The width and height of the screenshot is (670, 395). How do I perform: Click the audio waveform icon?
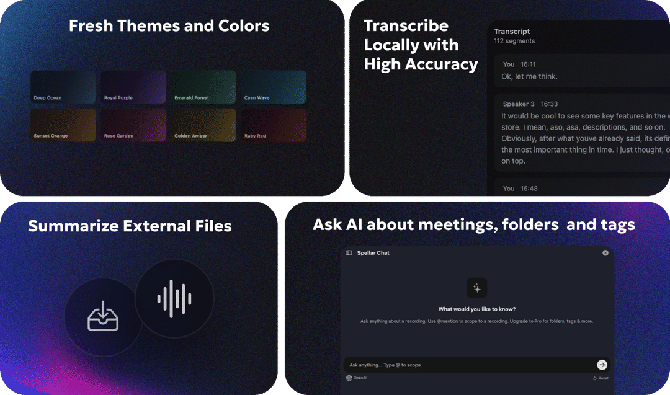click(x=174, y=298)
